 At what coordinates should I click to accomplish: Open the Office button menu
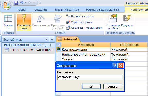6,5
